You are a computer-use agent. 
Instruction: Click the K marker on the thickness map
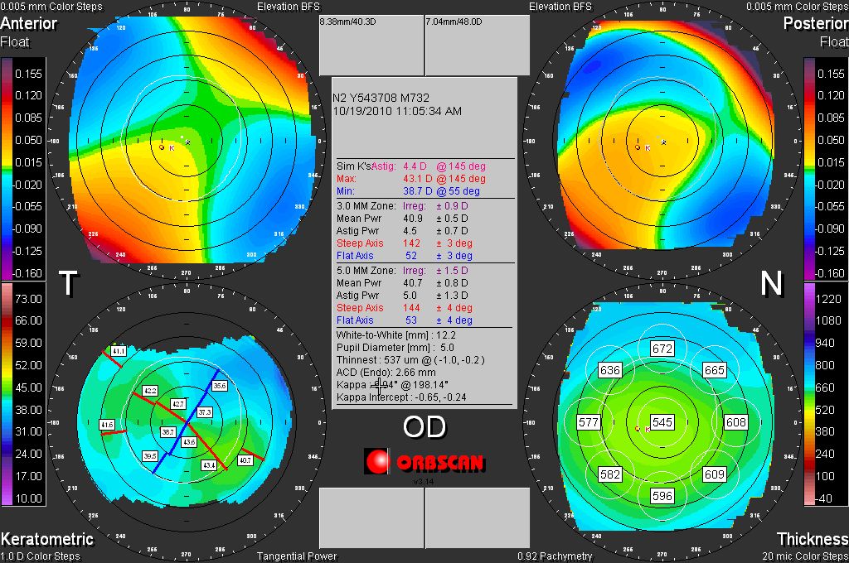(x=638, y=429)
